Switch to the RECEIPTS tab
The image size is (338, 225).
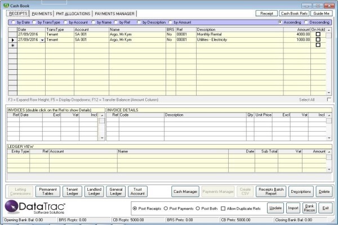(x=18, y=13)
